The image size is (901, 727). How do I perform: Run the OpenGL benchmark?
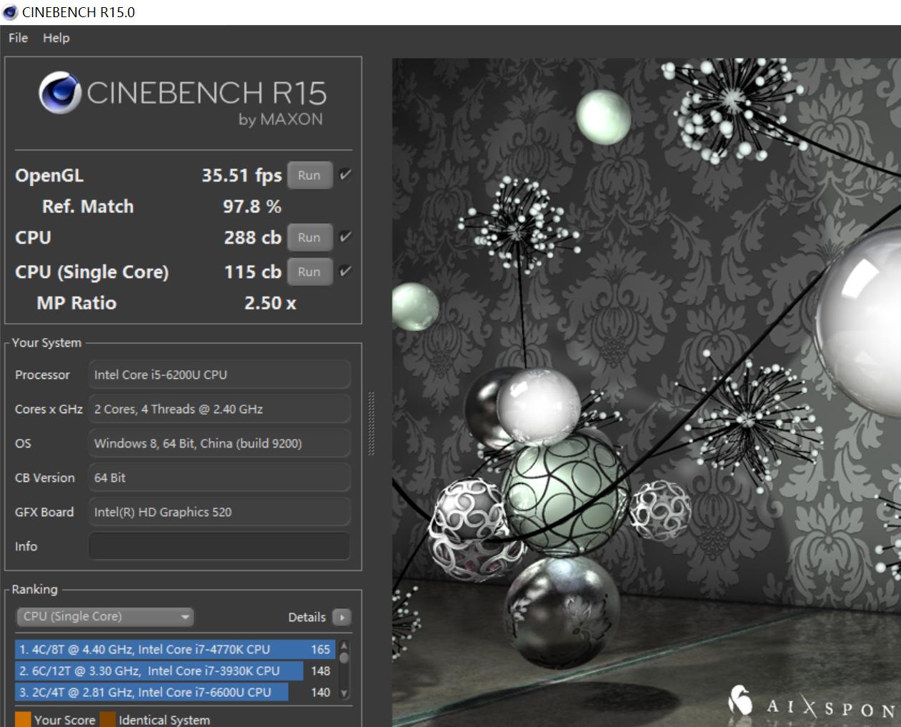tap(309, 175)
